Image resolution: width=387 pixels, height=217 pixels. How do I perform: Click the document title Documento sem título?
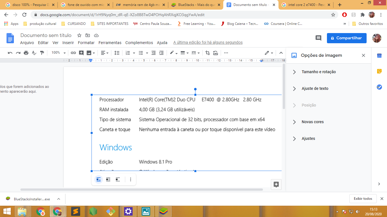46,35
